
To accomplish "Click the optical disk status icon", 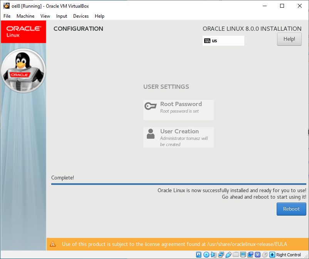I will click(x=206, y=255).
